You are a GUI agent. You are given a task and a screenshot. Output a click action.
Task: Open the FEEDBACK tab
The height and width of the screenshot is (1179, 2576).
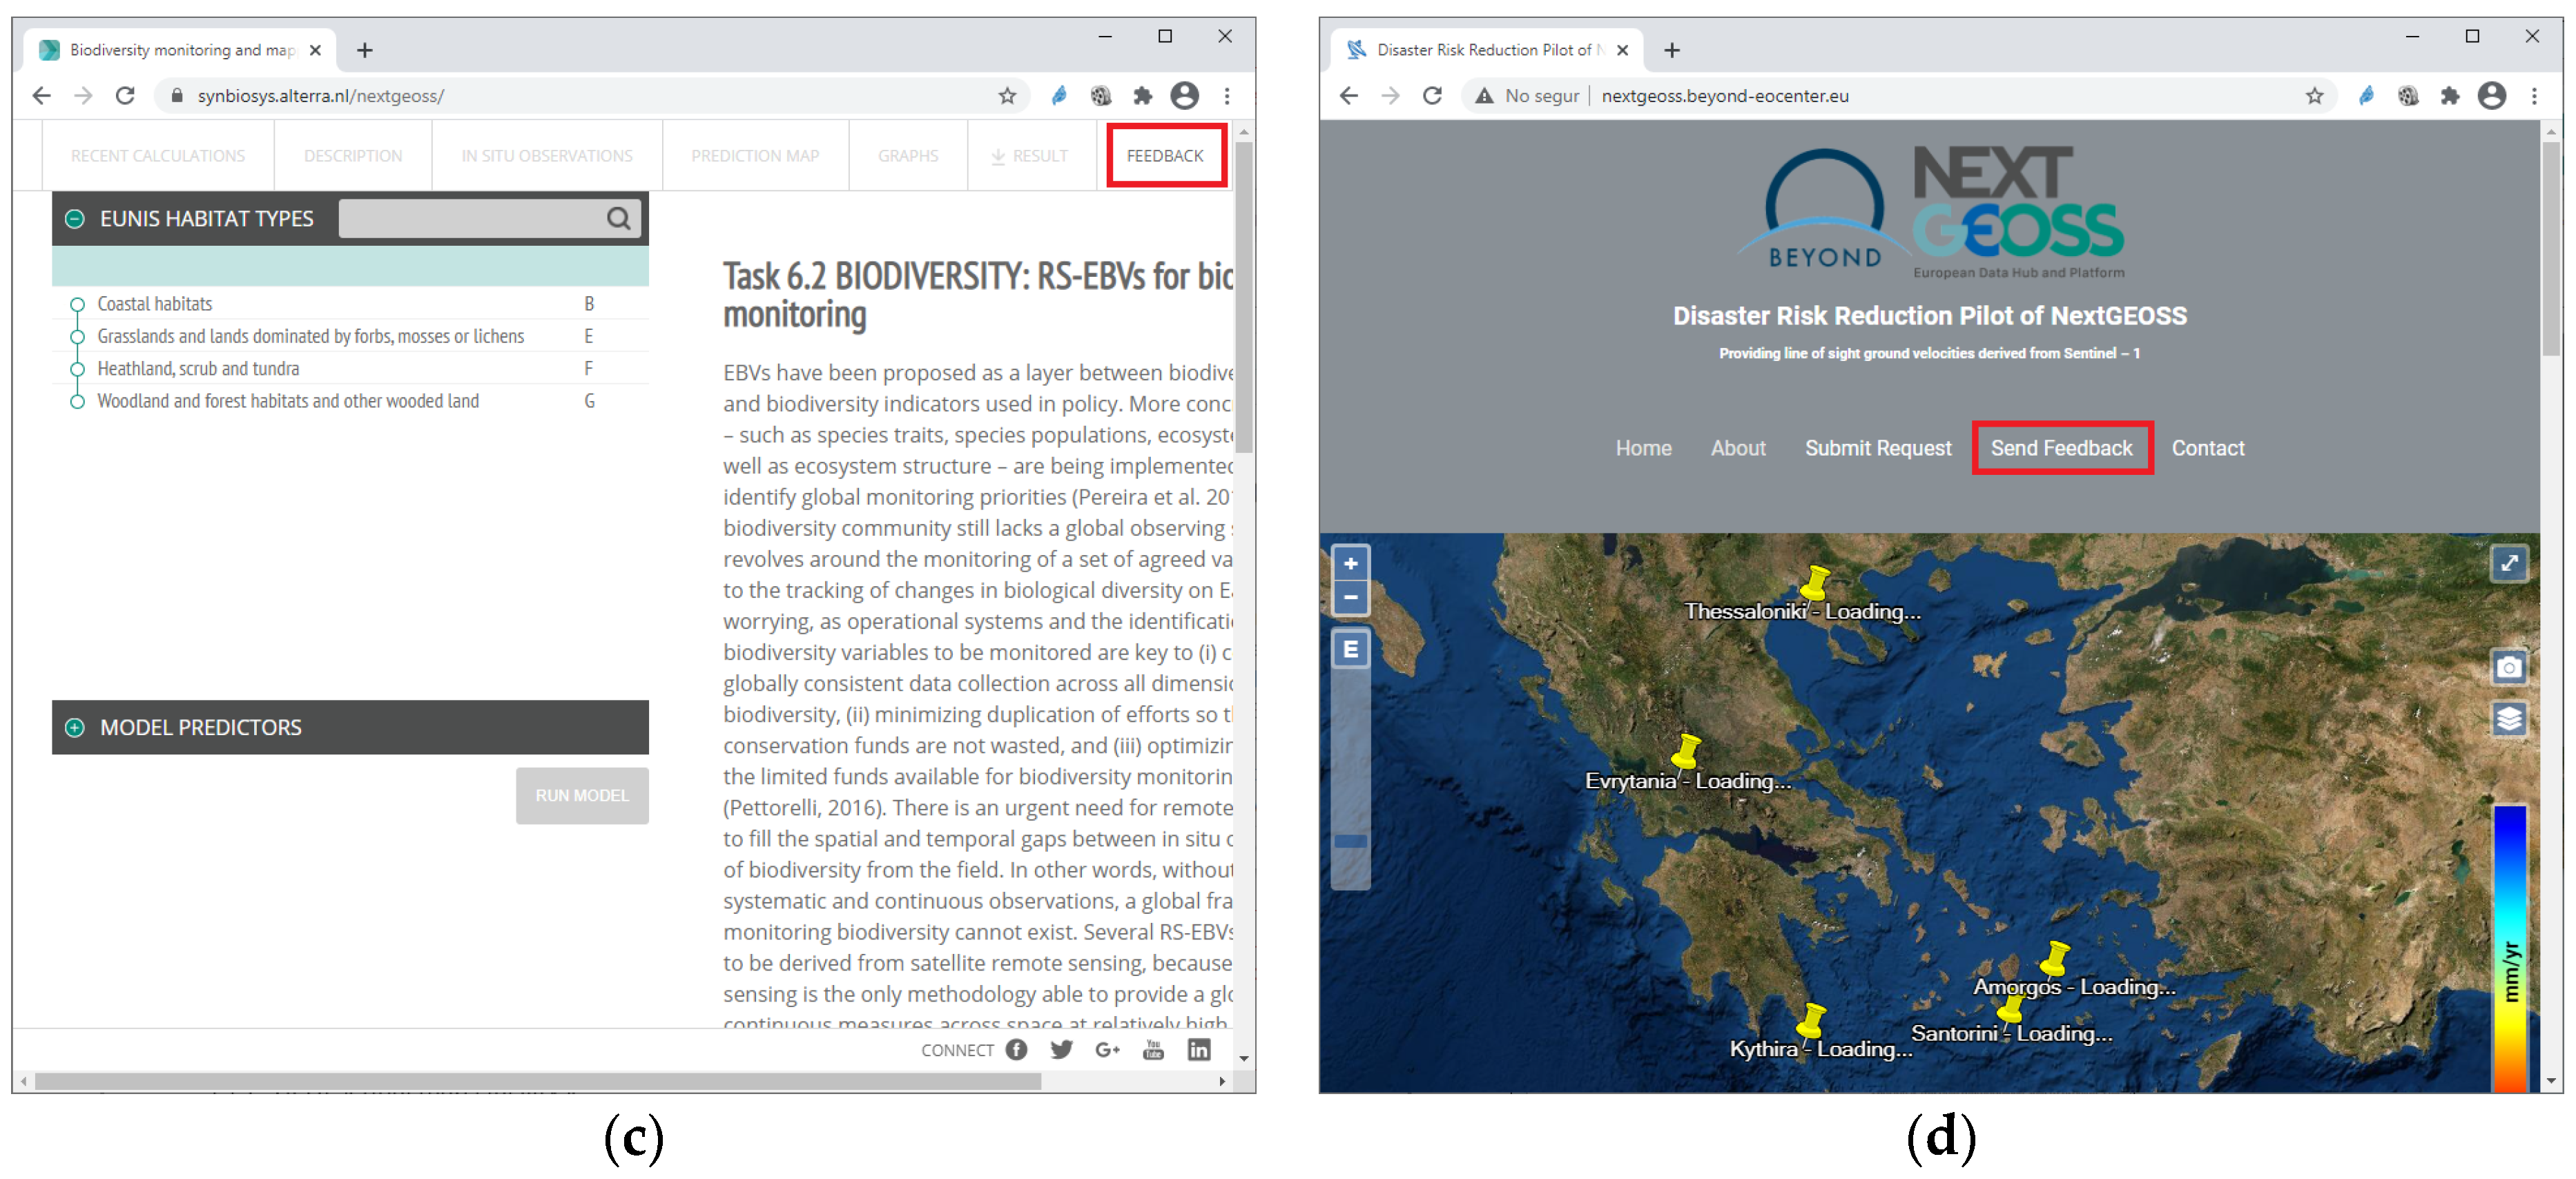point(1165,156)
